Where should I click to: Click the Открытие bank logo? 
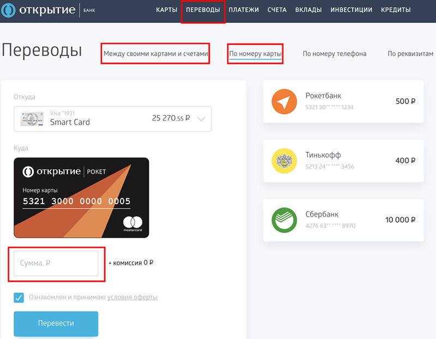click(48, 10)
